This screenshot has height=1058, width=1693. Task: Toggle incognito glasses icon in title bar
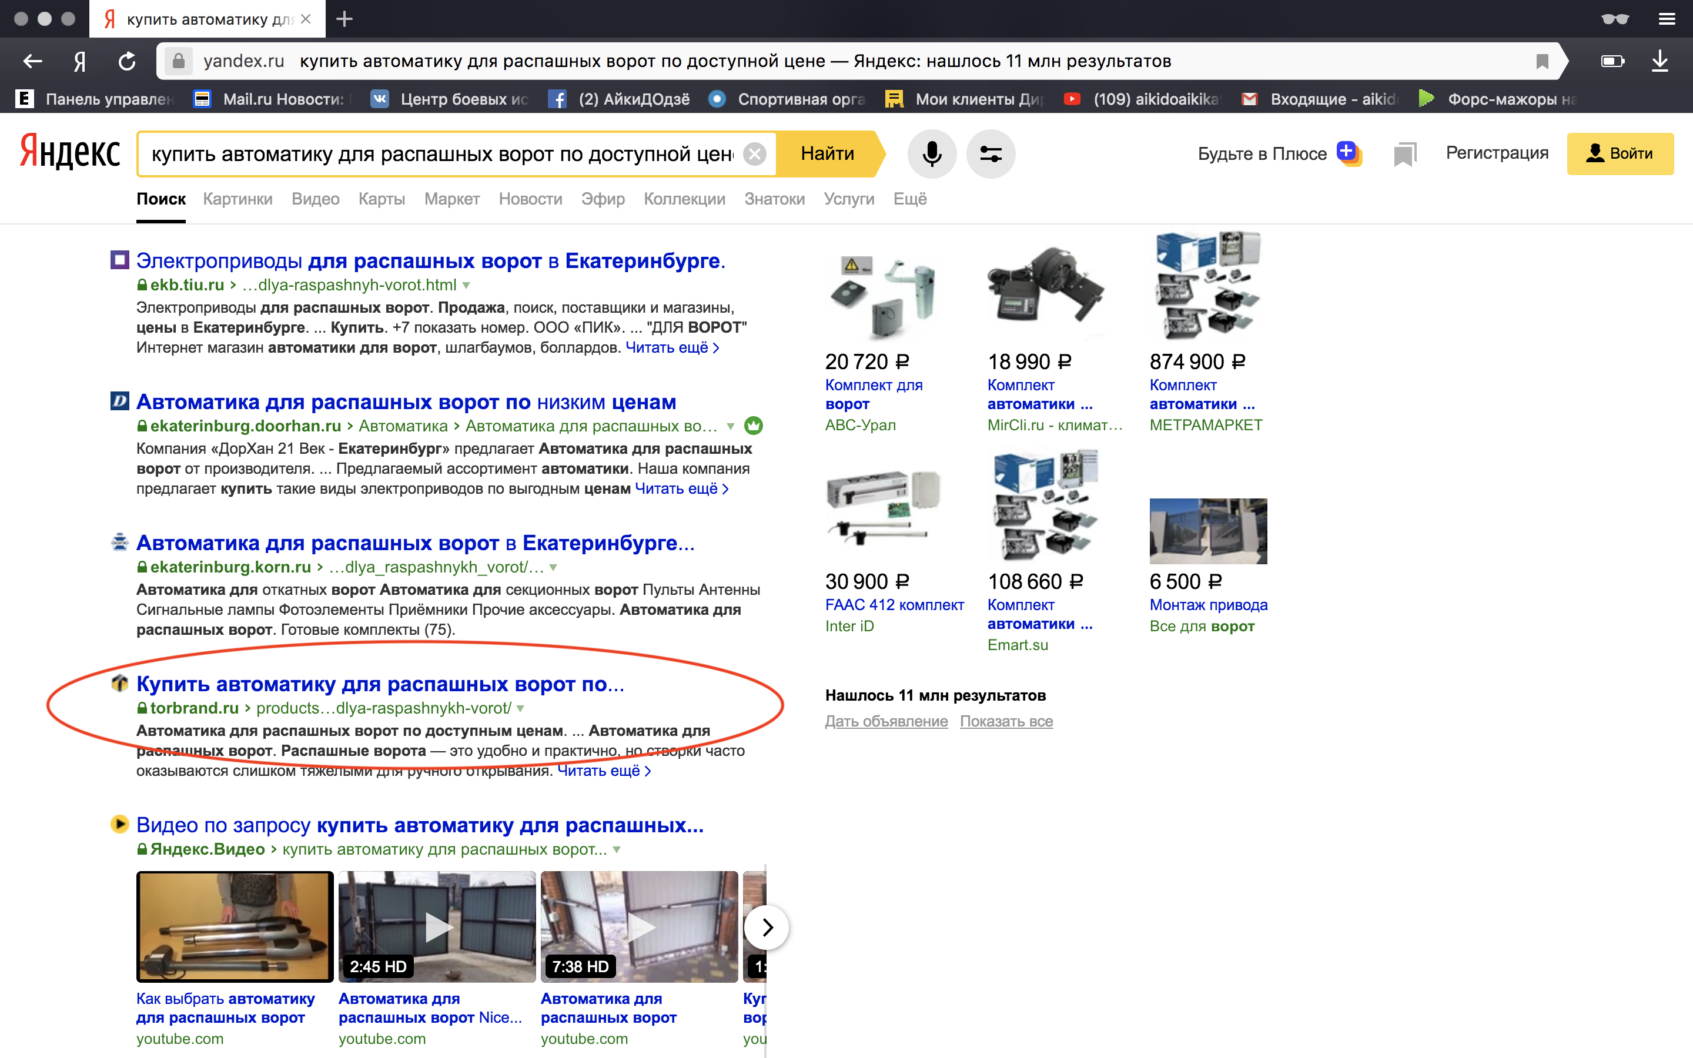pyautogui.click(x=1615, y=19)
